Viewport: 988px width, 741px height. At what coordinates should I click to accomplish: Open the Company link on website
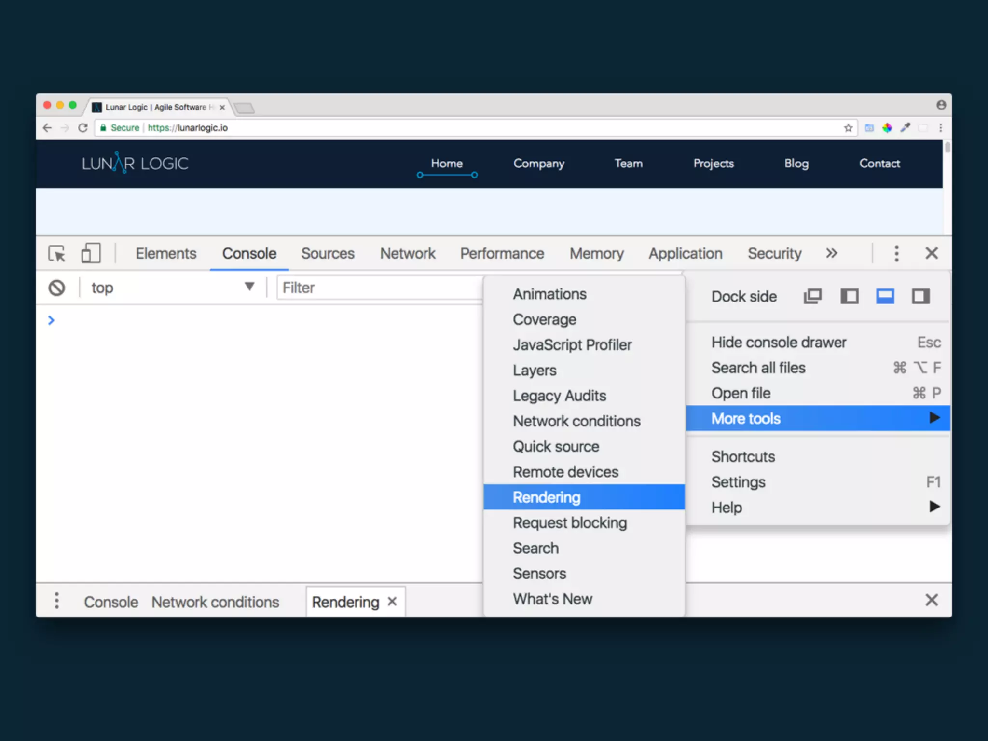click(538, 164)
